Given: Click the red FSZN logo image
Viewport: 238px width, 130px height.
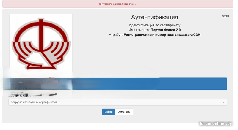Looking at the screenshot, I should click(x=41, y=44).
